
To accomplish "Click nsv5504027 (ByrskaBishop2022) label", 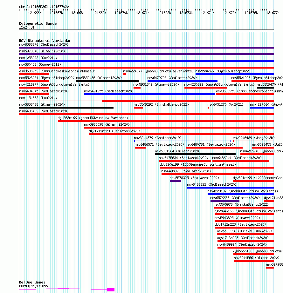I will coord(223,71).
